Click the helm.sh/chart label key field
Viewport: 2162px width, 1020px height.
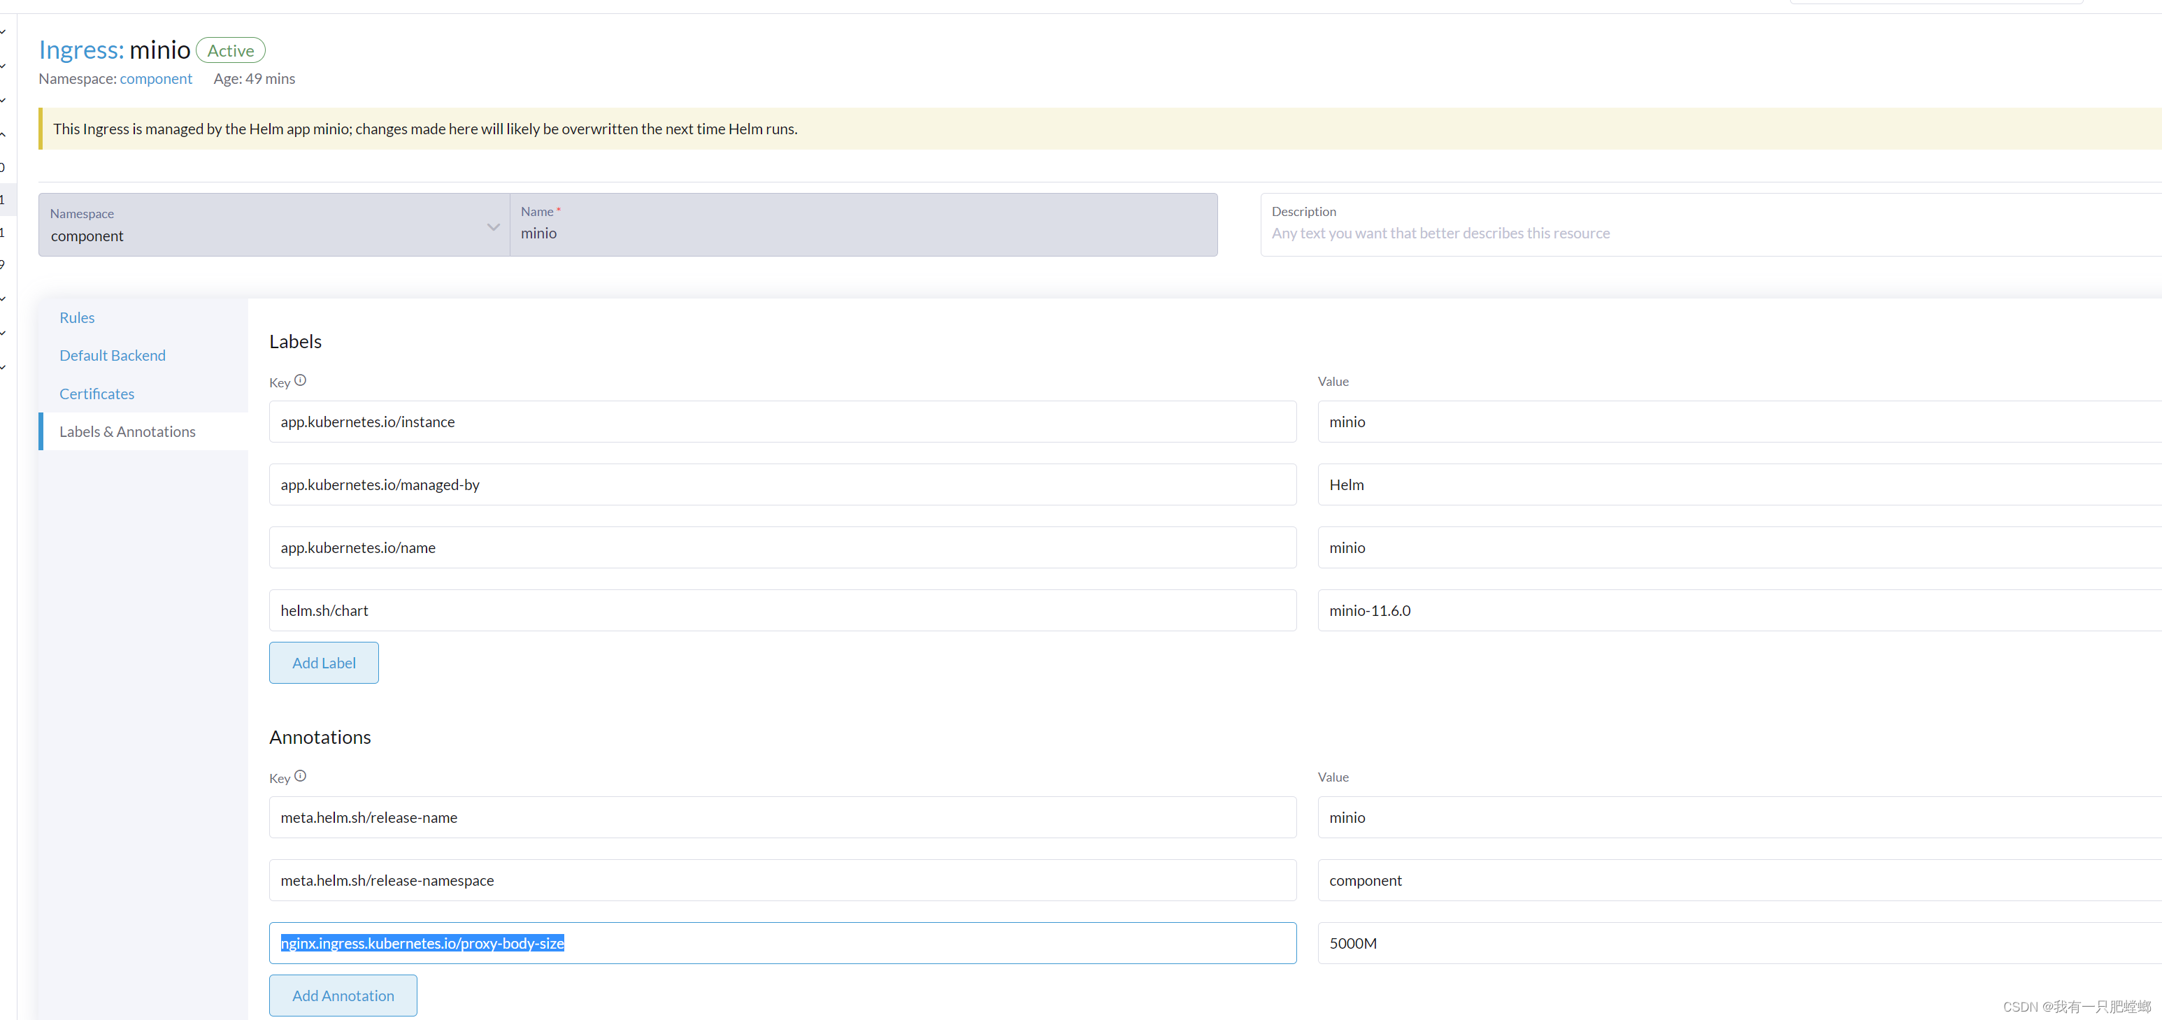[782, 610]
